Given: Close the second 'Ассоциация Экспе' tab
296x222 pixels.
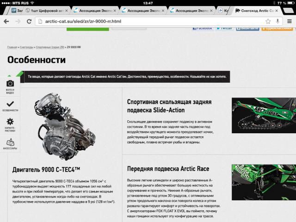Looking at the screenshot, I should click(163, 11).
